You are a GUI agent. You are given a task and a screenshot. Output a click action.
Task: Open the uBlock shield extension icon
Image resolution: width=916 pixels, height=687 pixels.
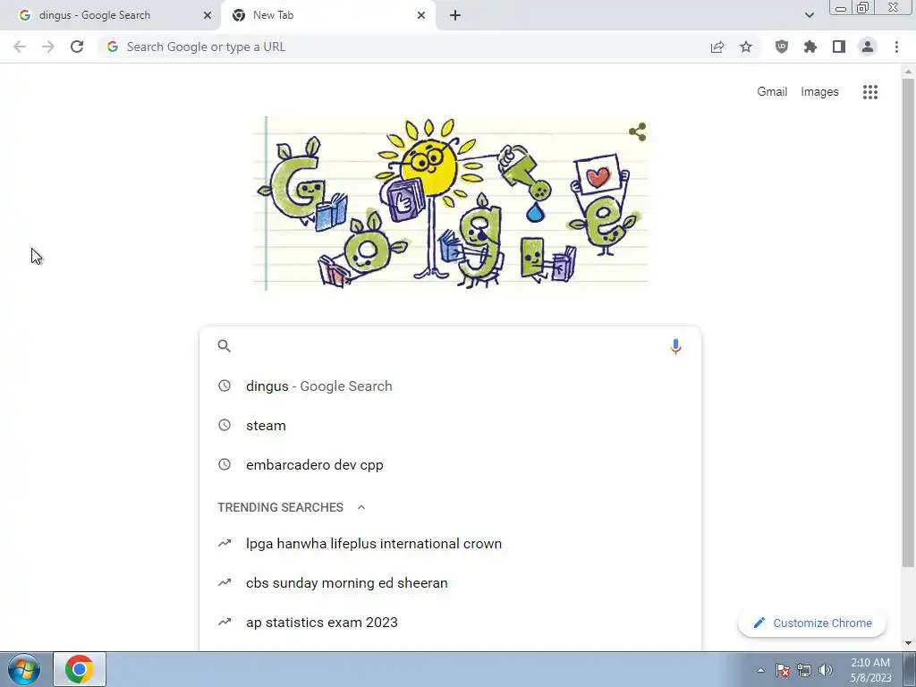click(x=782, y=47)
